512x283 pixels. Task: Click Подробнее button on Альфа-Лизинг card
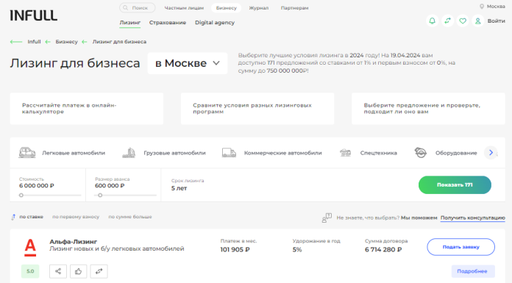pyautogui.click(x=472, y=271)
